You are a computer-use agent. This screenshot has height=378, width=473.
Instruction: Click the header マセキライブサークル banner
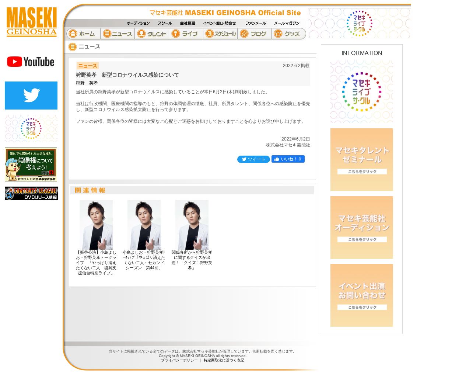click(360, 23)
